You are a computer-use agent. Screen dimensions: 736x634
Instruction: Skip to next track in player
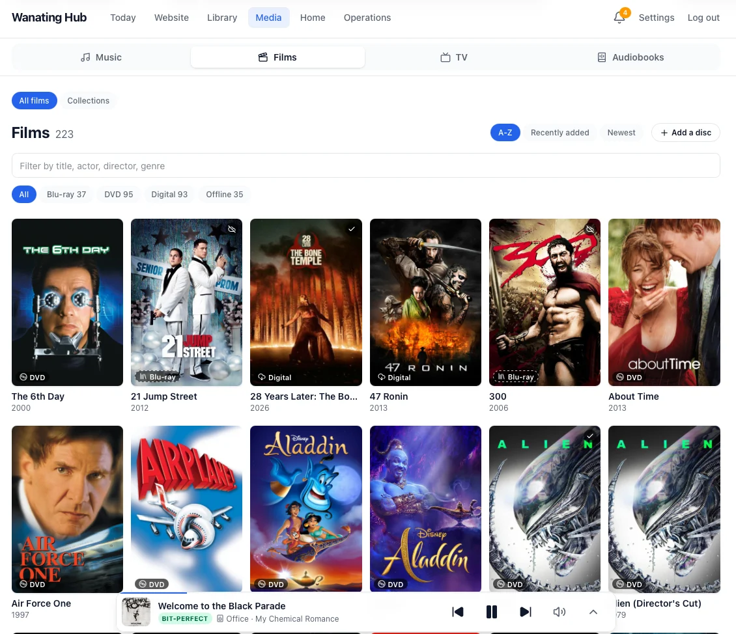(x=525, y=612)
